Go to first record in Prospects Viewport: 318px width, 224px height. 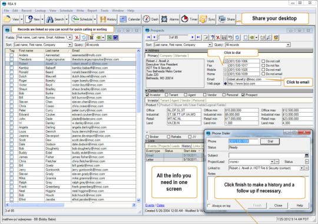pyautogui.click(x=148, y=37)
